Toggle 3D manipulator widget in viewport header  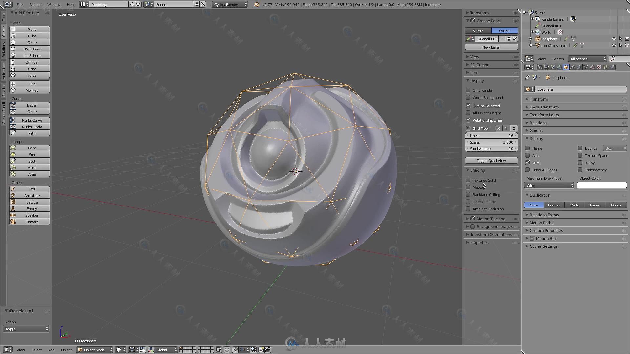point(151,350)
